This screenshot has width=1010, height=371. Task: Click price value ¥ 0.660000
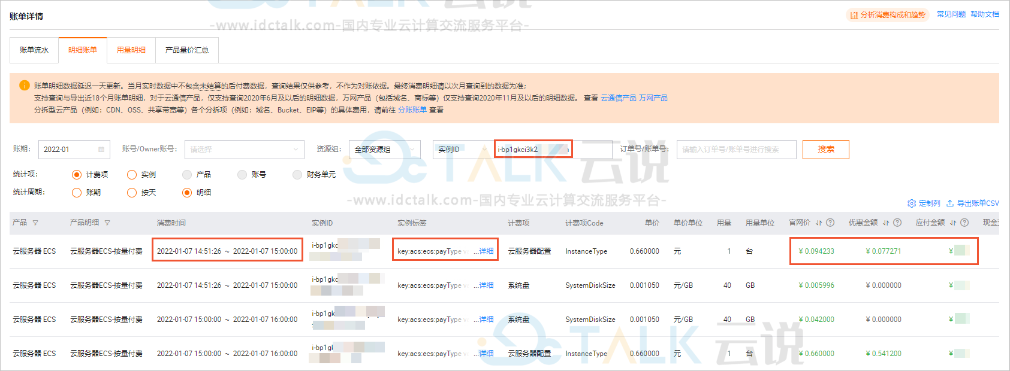pos(816,354)
